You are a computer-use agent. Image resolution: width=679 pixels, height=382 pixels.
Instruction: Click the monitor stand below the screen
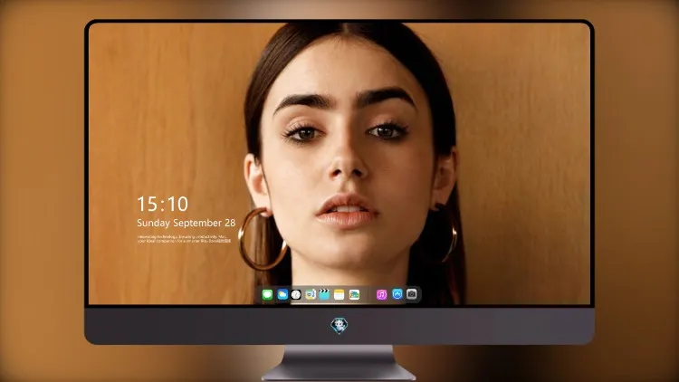(x=339, y=362)
